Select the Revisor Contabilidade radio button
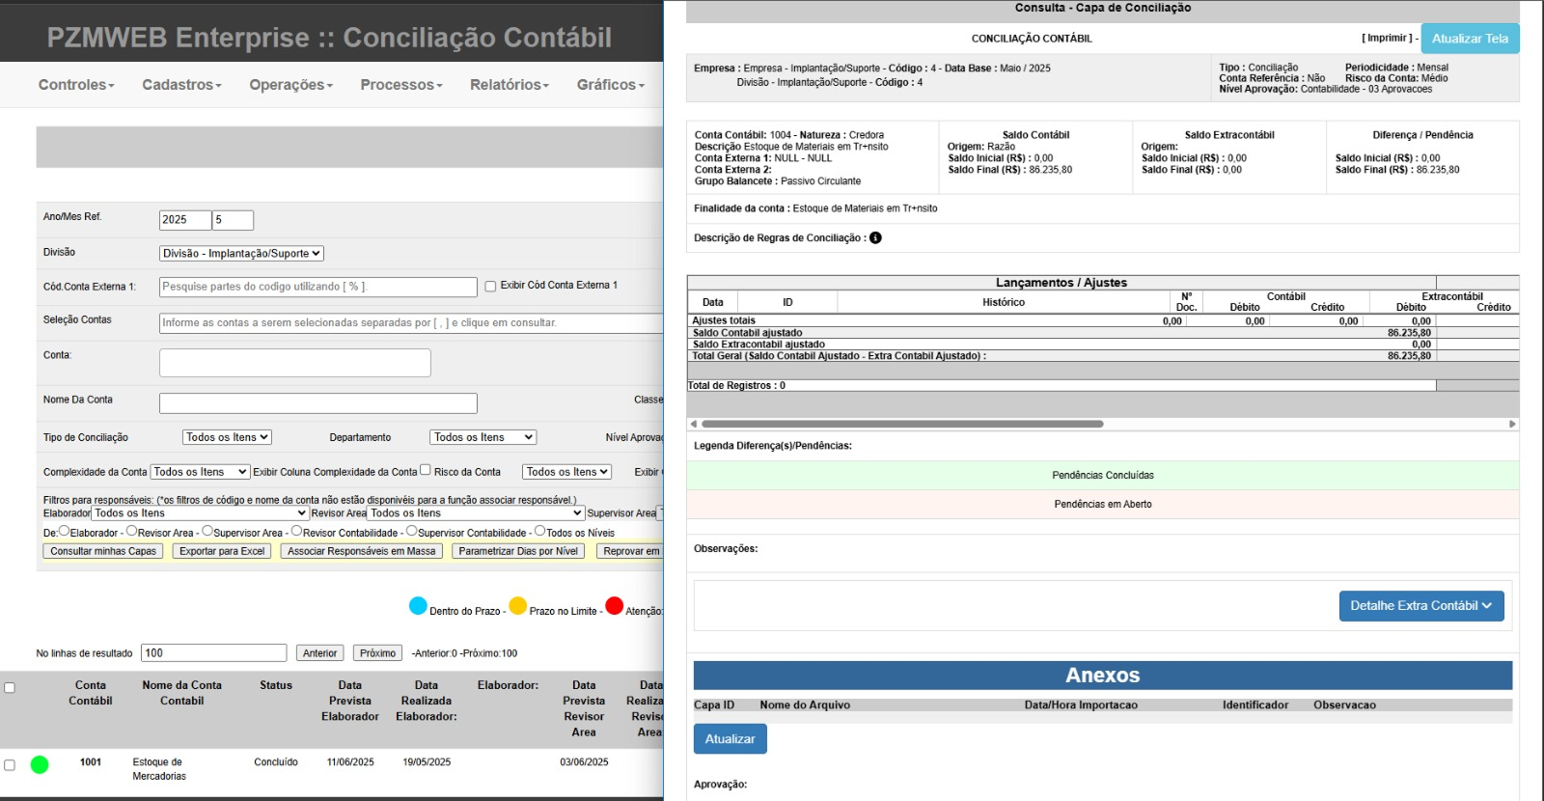Viewport: 1544px width, 801px height. [x=296, y=531]
